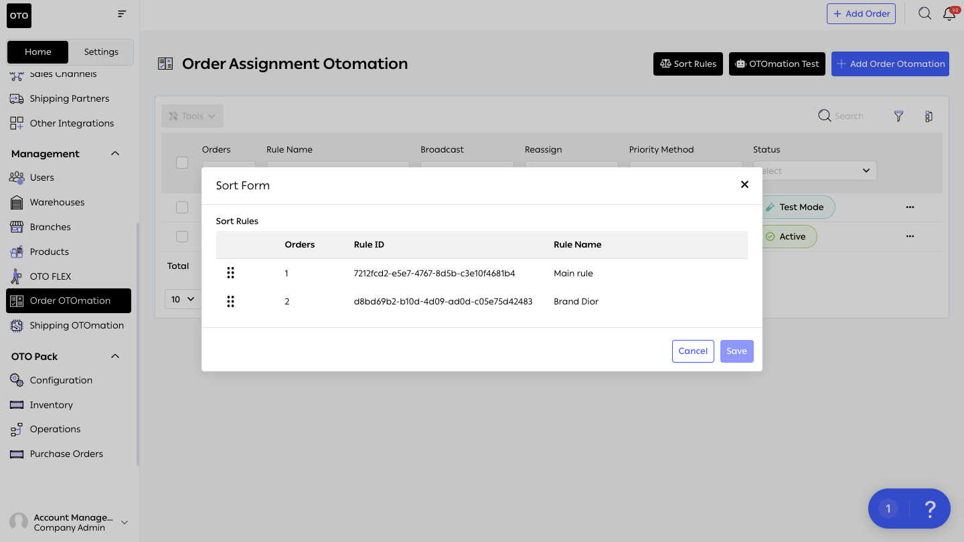Screen dimensions: 964x542
Task: Click Cancel in the Sort Form
Action: (693, 351)
